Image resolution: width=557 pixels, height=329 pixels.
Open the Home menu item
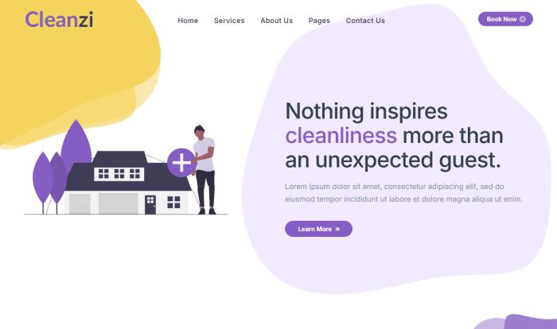[188, 21]
